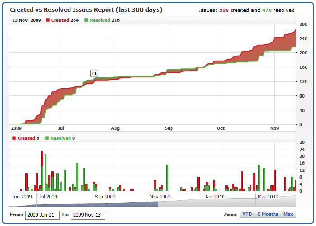Click red 'Created 6' swatch in bar legend

tap(14, 138)
